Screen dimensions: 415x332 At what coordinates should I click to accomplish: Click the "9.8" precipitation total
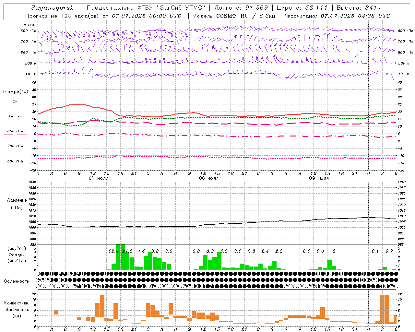pyautogui.click(x=155, y=251)
